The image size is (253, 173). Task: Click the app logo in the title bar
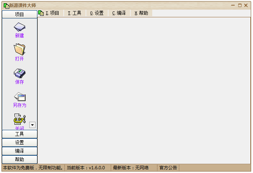tap(6, 6)
